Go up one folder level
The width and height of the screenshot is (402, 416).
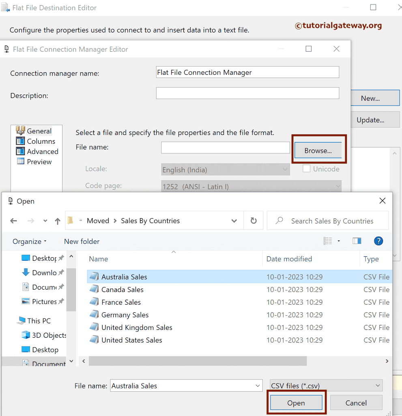(57, 221)
